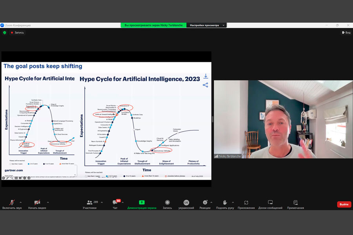Click the green Демонстрация экрана share button

142,204
